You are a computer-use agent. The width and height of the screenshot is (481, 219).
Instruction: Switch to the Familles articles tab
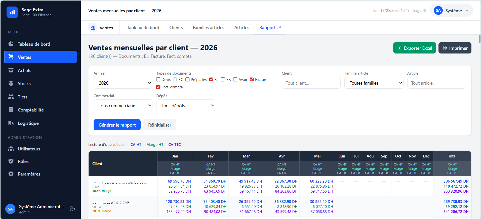click(208, 28)
